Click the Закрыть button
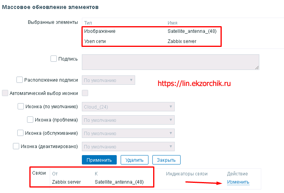284x193 pixels. click(x=166, y=160)
